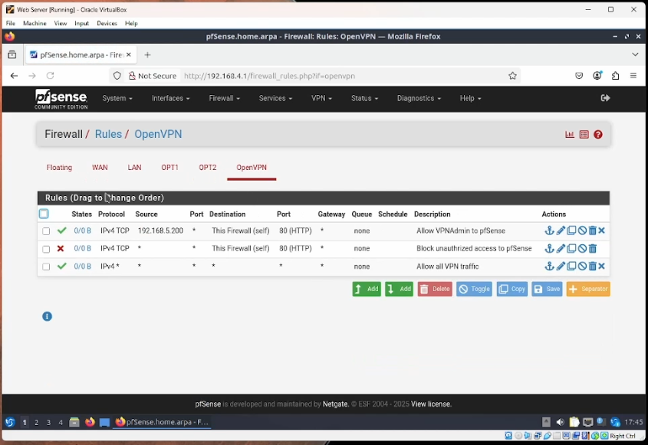The height and width of the screenshot is (445, 648).
Task: Click the pfSense logout icon
Action: [x=605, y=98]
